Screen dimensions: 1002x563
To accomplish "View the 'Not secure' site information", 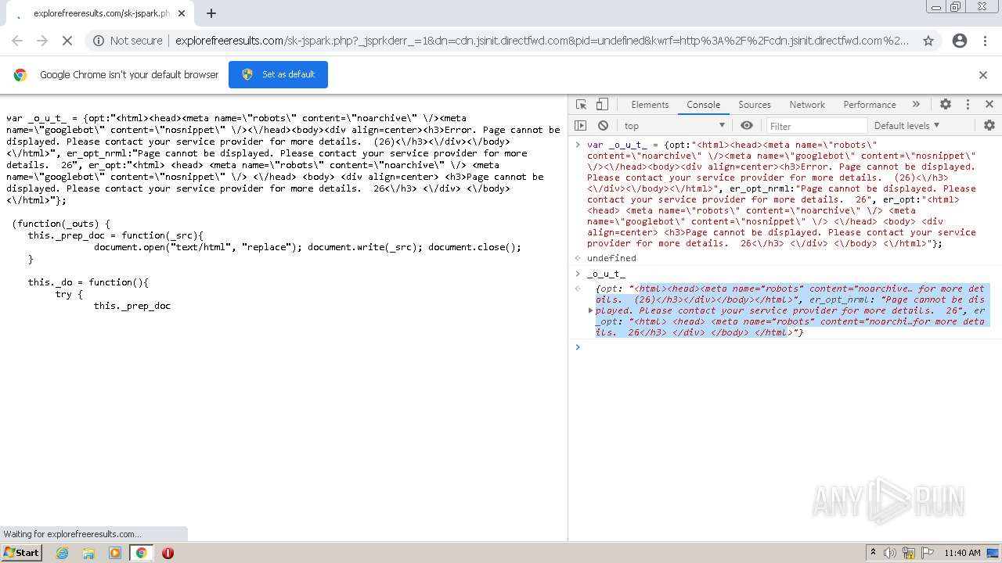I will 128,41.
